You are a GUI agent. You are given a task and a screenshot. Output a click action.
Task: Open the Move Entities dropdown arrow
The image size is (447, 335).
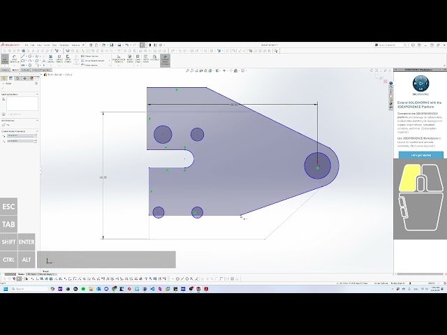pyautogui.click(x=109, y=65)
